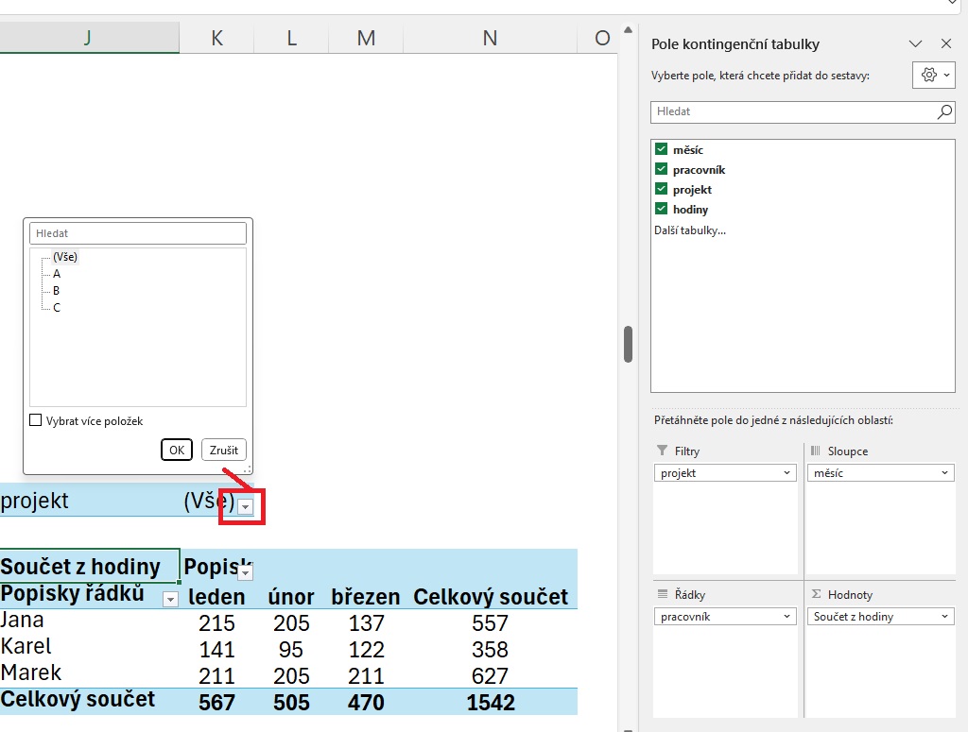Enable Vybrat více položek checkbox
This screenshot has height=732, width=968.
point(36,421)
